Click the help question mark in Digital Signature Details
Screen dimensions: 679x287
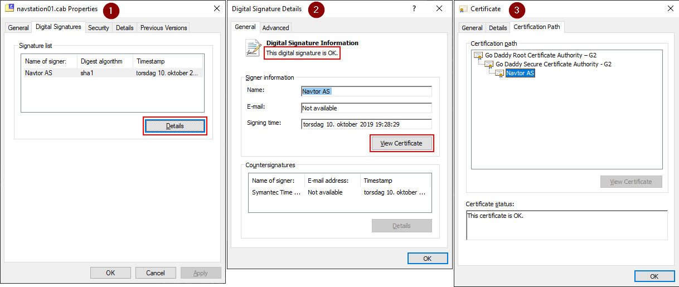pos(414,8)
